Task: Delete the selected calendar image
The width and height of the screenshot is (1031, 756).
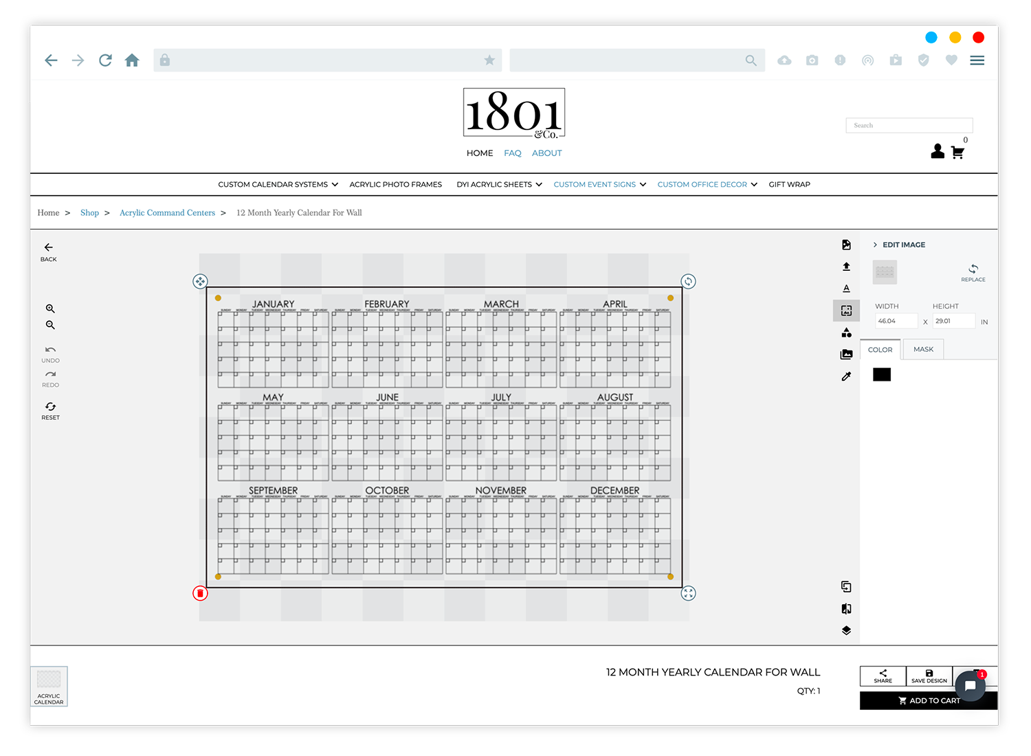Action: point(200,593)
